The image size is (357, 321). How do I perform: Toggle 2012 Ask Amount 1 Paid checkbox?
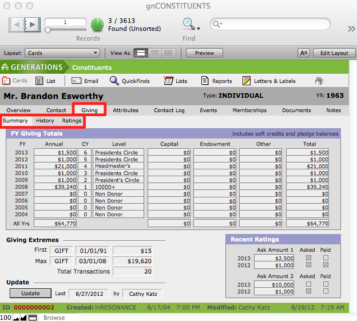click(x=325, y=265)
